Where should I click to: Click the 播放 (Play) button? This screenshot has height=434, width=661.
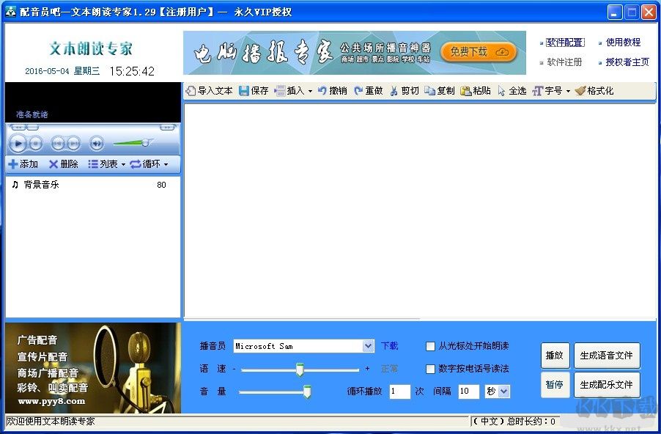click(555, 356)
